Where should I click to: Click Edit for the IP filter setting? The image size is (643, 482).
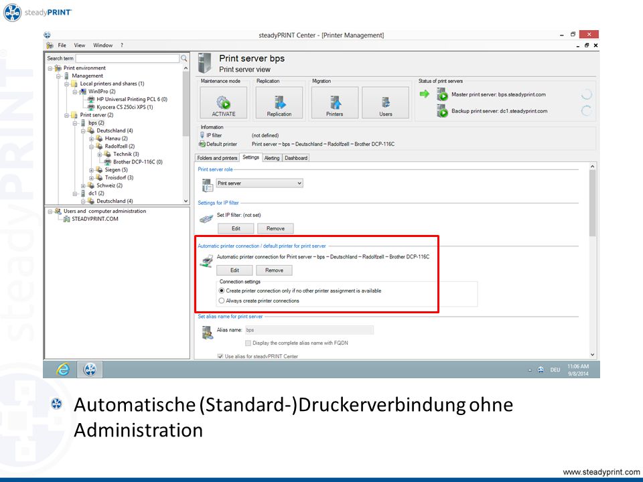236,228
